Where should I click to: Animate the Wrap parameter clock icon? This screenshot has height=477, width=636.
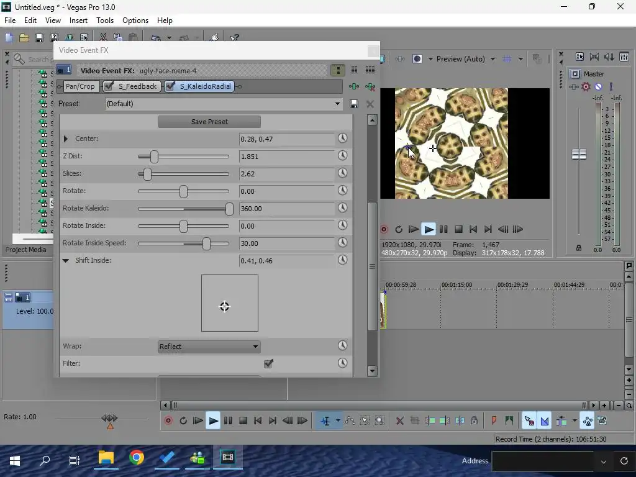pyautogui.click(x=343, y=345)
